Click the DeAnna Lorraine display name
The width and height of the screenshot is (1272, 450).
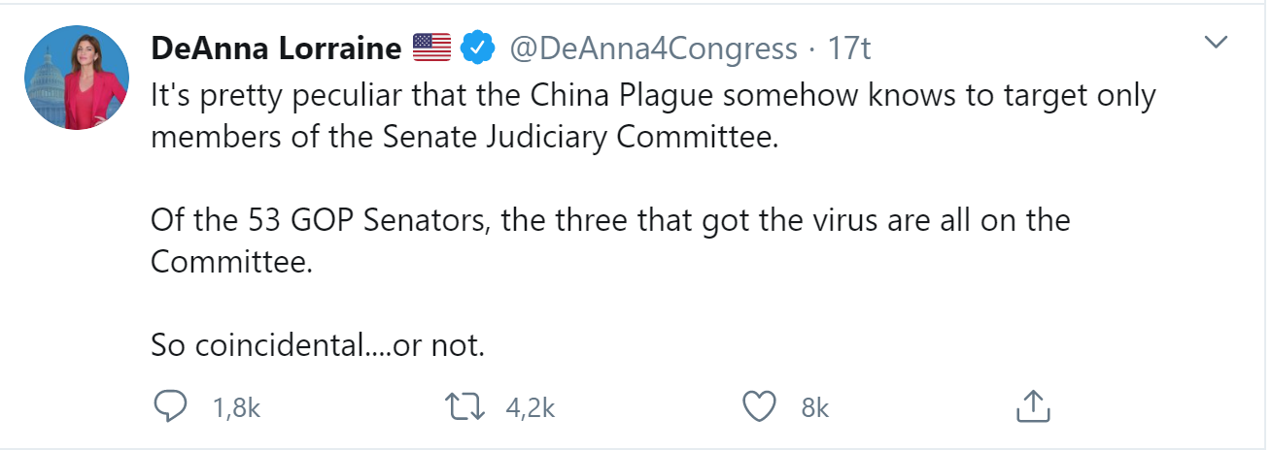(276, 48)
